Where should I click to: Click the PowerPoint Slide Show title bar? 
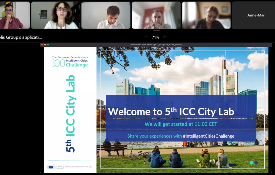(156, 45)
